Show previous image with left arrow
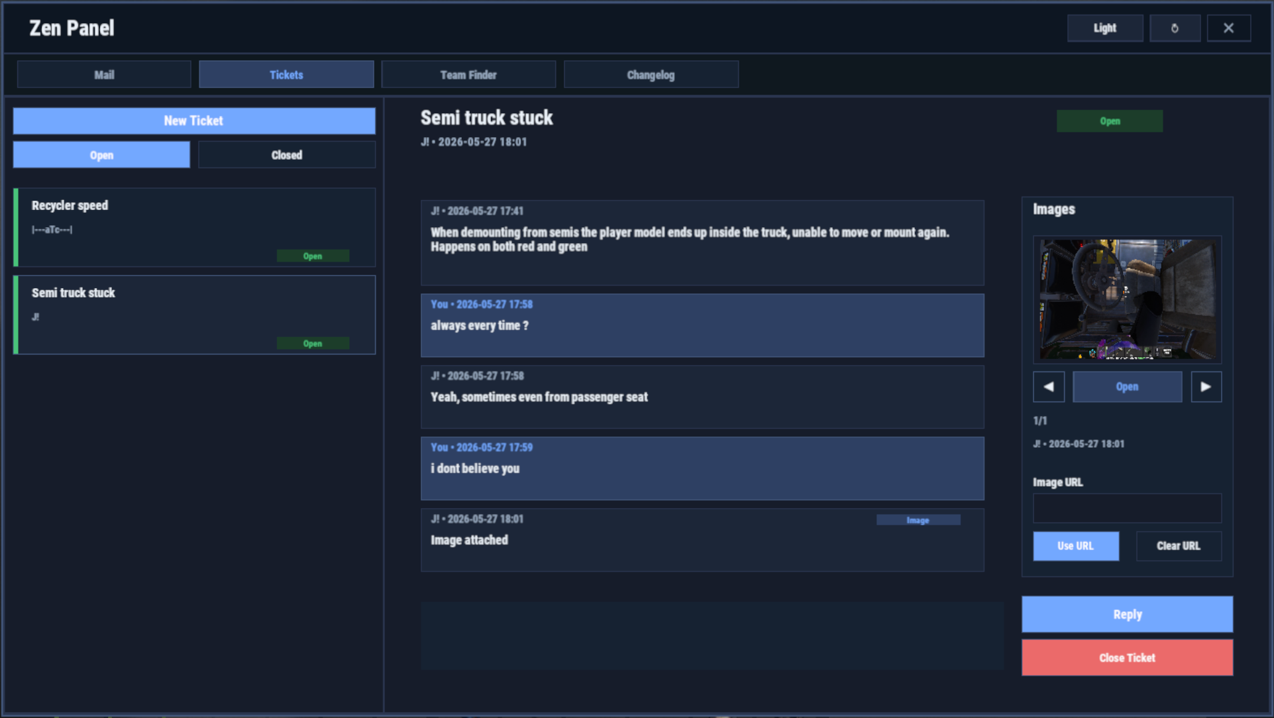Viewport: 1274px width, 718px height. coord(1048,387)
